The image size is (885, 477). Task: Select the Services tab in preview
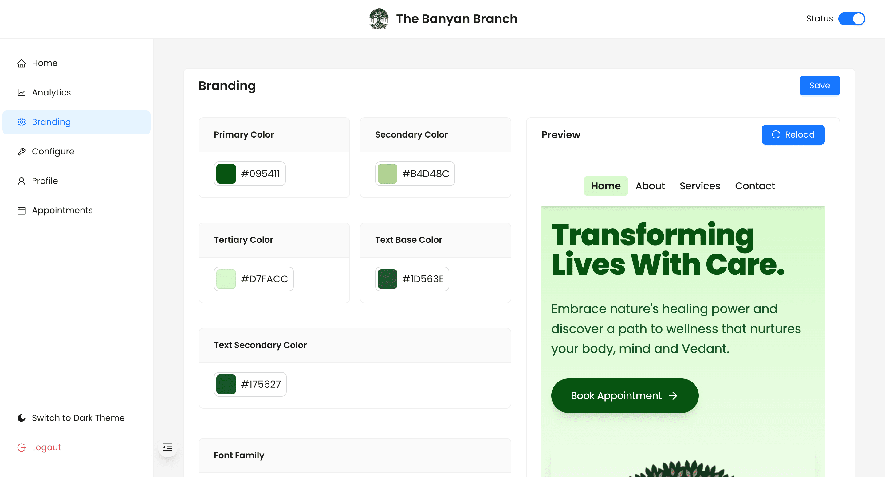(700, 186)
